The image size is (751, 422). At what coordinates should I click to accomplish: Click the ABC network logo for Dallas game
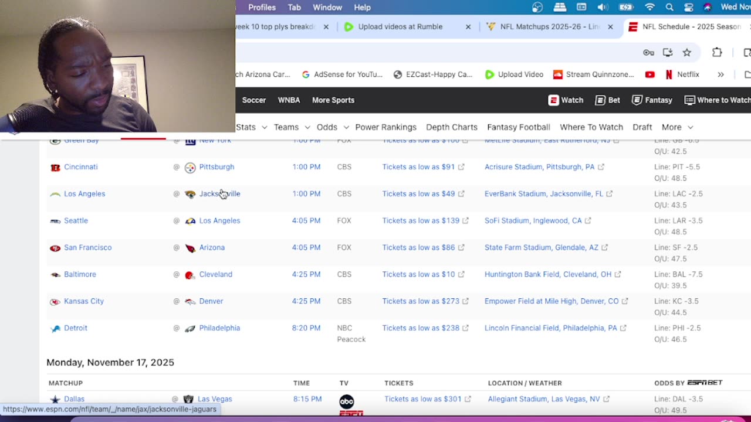coord(347,401)
